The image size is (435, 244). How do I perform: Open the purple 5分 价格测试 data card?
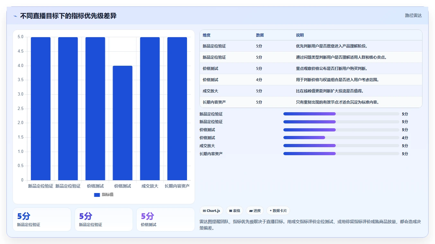coord(165,219)
